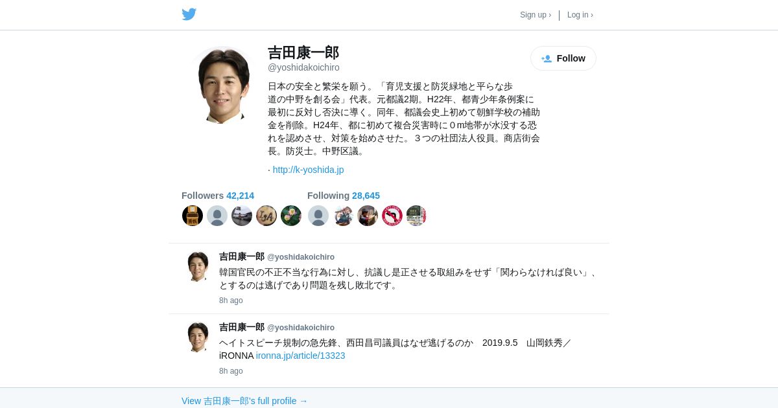Viewport: 778px width, 408px height.
Task: Select the second follower default gray avatar
Action: tap(217, 216)
